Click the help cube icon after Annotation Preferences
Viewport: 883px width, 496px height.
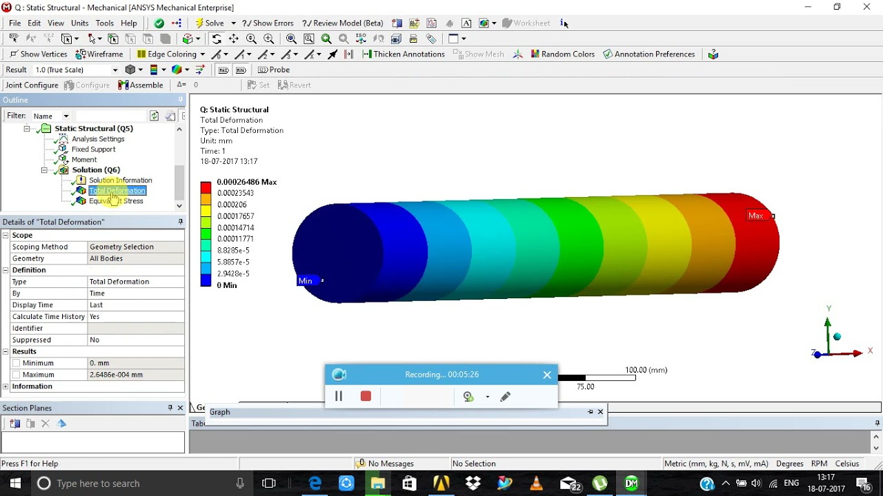point(713,54)
